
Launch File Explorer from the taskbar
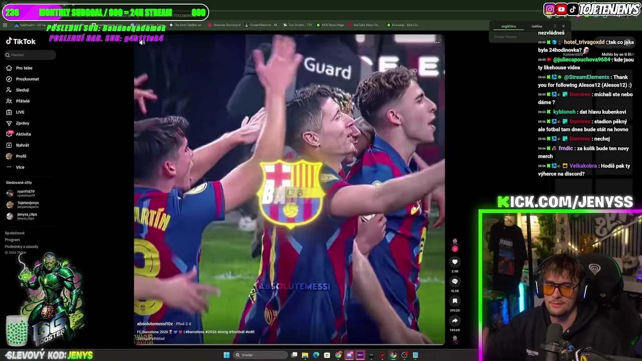coord(305,355)
